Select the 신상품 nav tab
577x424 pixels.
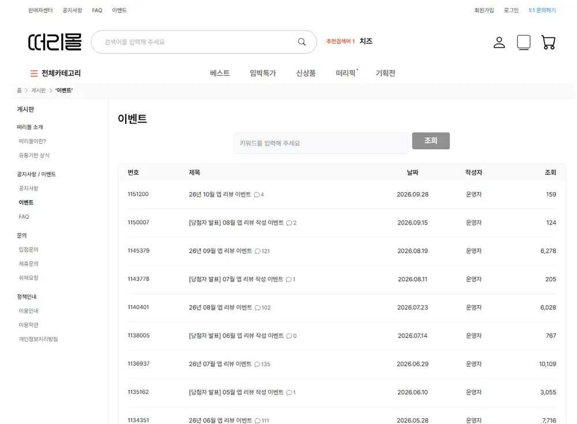point(306,73)
